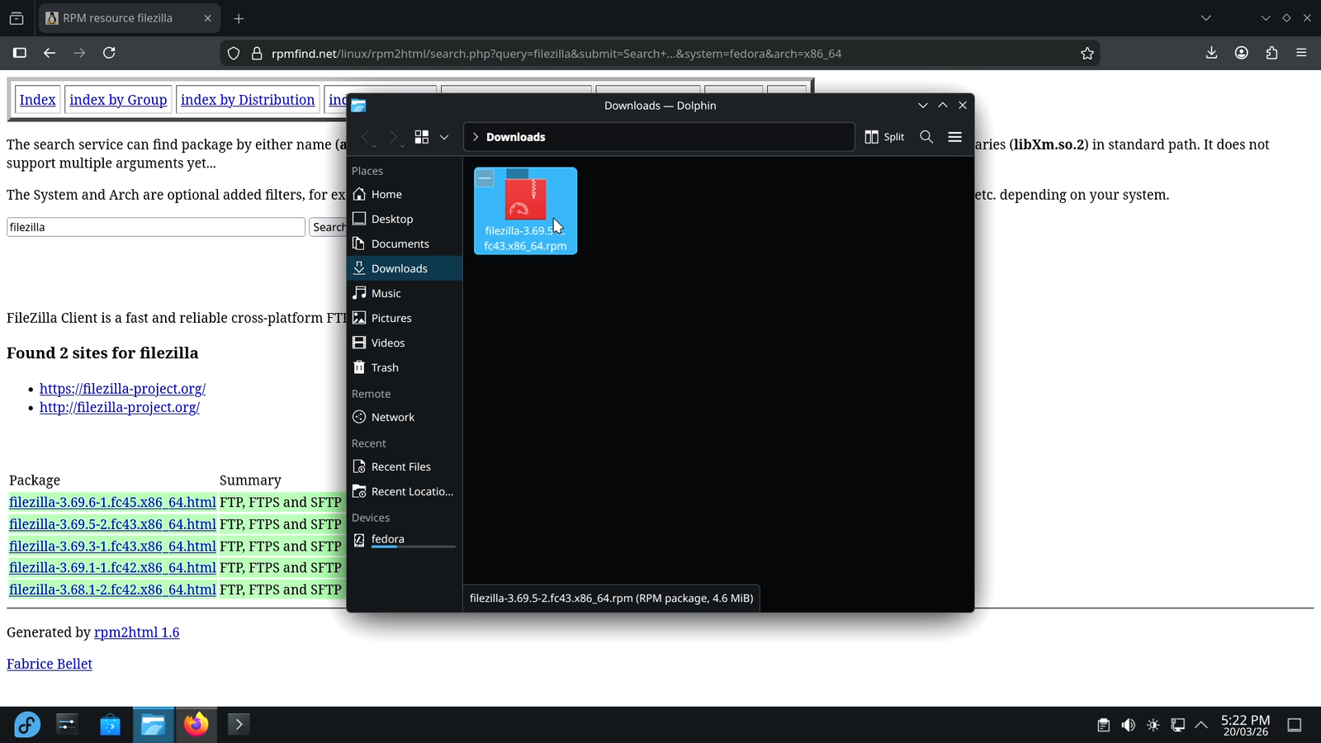Open https://filezilla-project.org/ link

pyautogui.click(x=122, y=389)
